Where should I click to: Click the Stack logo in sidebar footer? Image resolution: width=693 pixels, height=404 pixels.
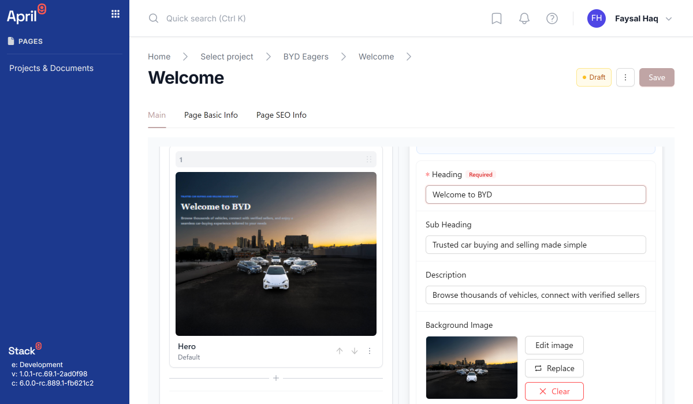pos(25,349)
